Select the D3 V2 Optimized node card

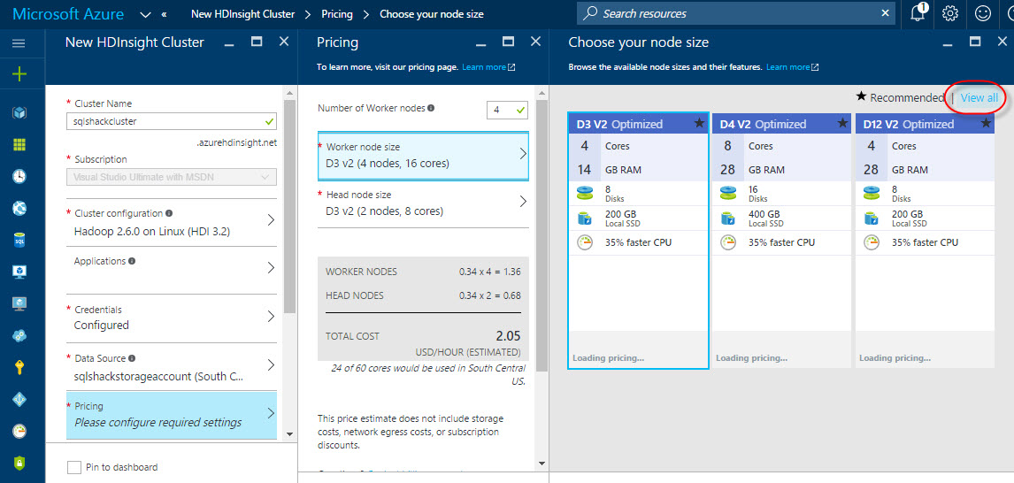coord(638,241)
